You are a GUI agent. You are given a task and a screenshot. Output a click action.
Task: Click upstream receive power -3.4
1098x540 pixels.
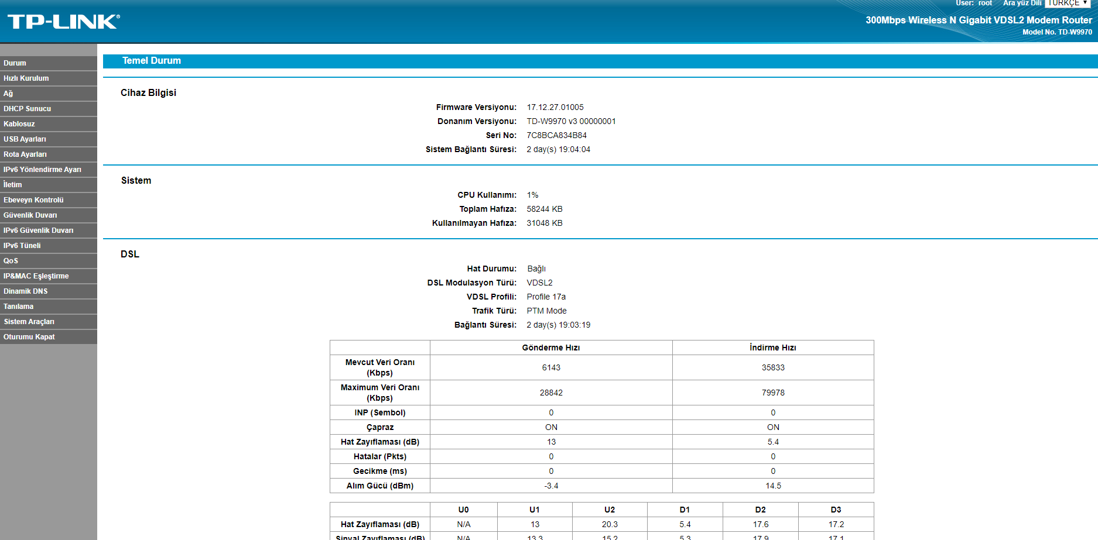tap(551, 486)
